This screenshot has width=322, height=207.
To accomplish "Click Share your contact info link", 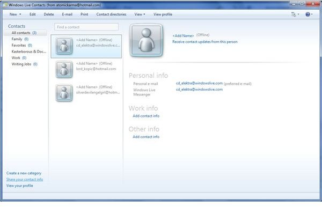I will [x=25, y=180].
